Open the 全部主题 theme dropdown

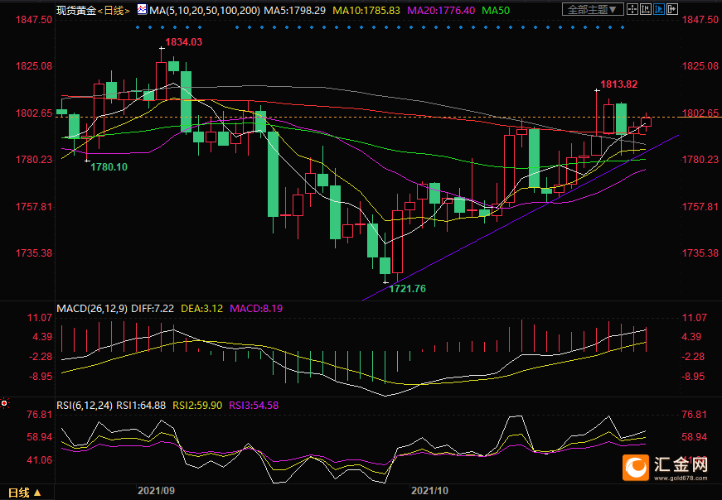[x=592, y=10]
